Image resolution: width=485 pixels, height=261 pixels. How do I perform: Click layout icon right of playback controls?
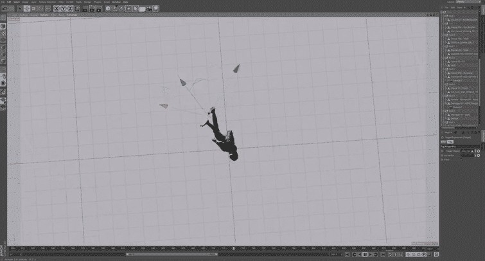click(436, 255)
